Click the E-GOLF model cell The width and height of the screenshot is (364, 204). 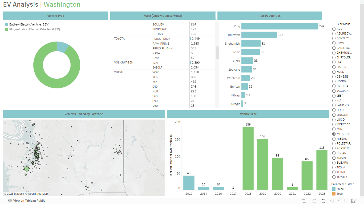tap(157, 67)
